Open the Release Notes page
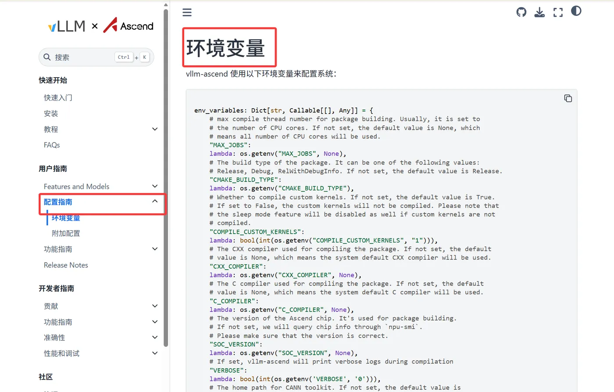Image resolution: width=614 pixels, height=392 pixels. tap(66, 265)
